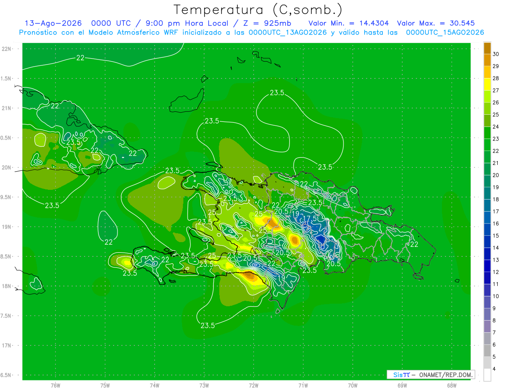
Task: Pick the green swatch between 22 and 23
Action: [487, 145]
